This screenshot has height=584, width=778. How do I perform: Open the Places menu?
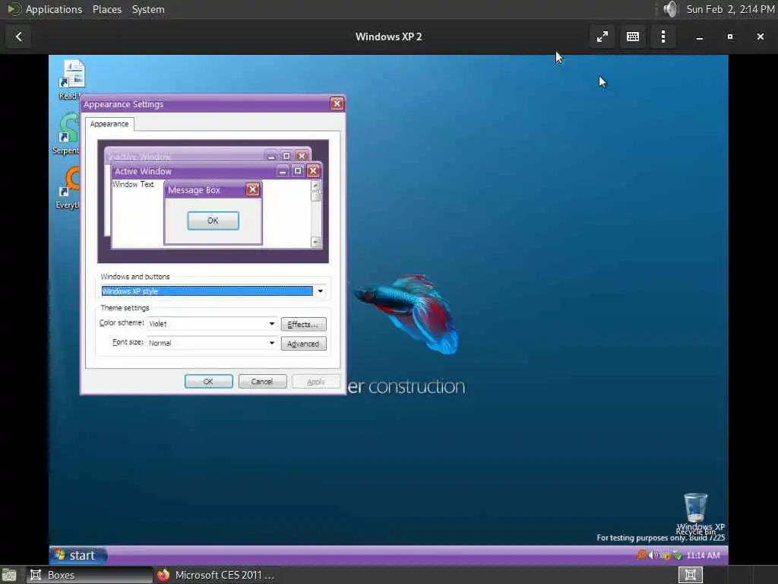pyautogui.click(x=107, y=9)
